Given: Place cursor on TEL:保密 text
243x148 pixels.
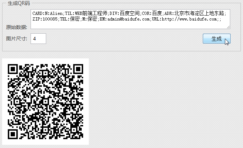Looking at the screenshot, I should (x=70, y=19).
